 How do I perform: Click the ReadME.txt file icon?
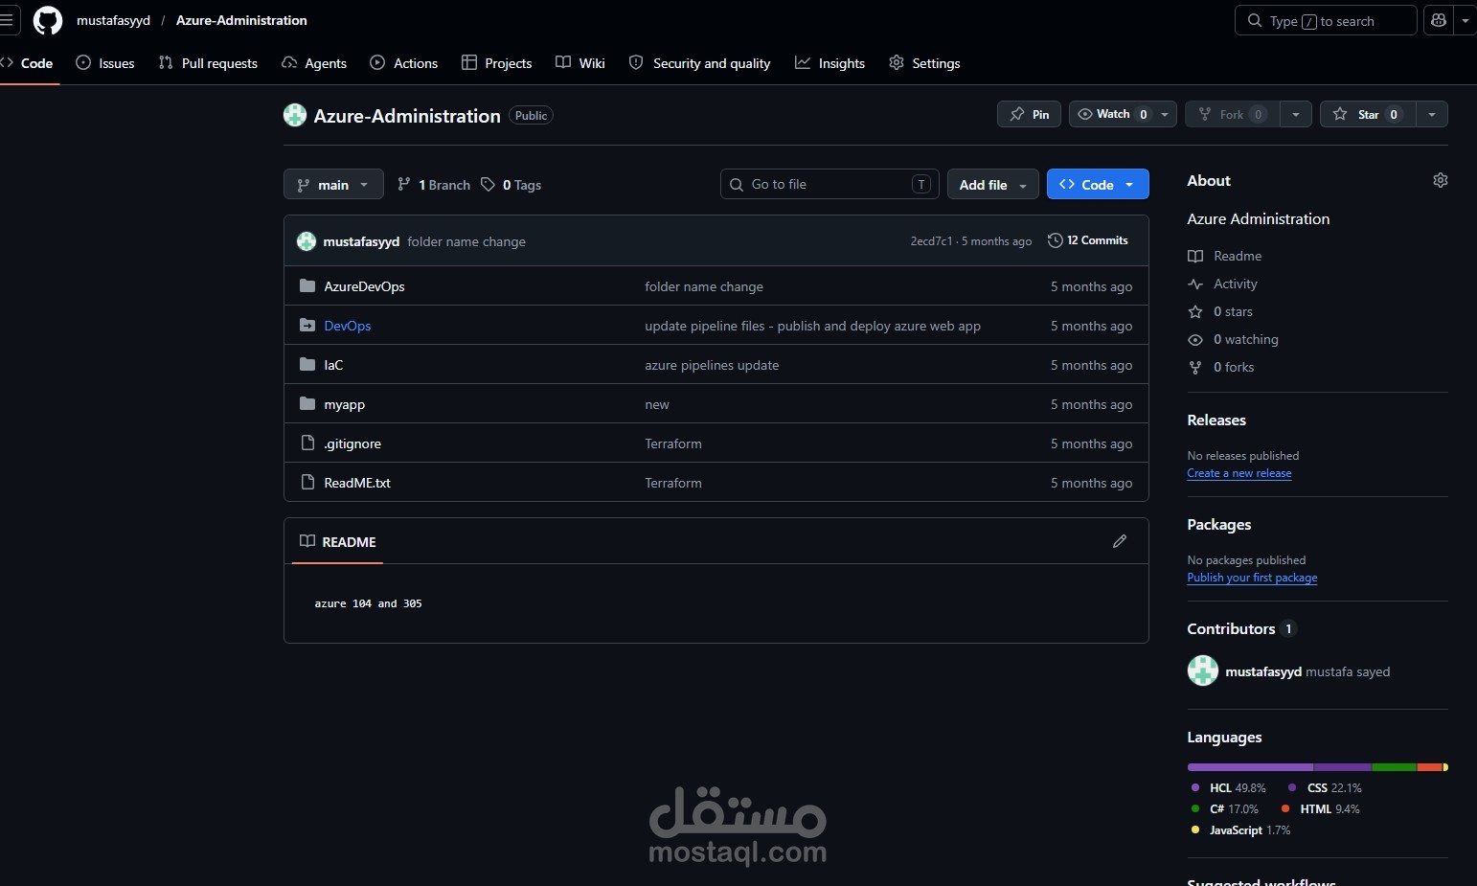307,482
